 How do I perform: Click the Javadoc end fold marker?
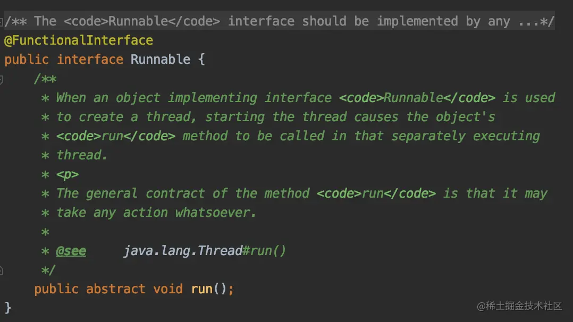click(2, 270)
